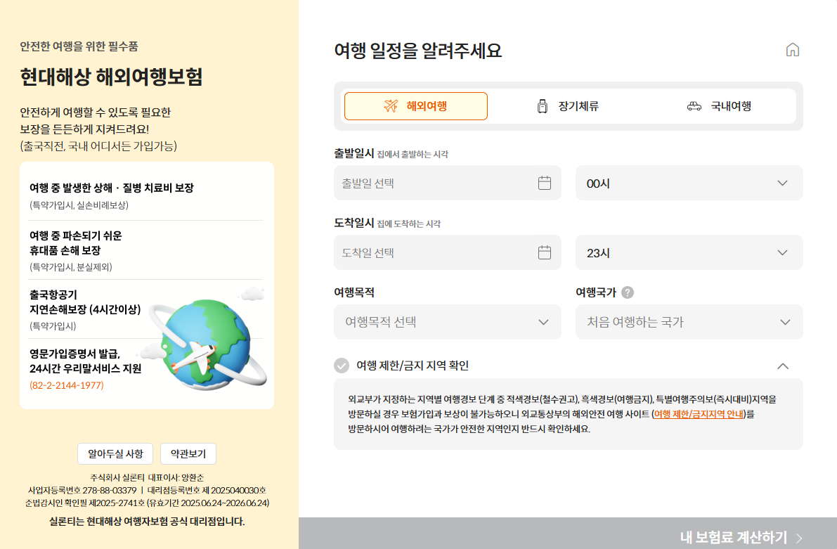
Task: Open the 23시 arrival hour dropdown
Action: 689,252
